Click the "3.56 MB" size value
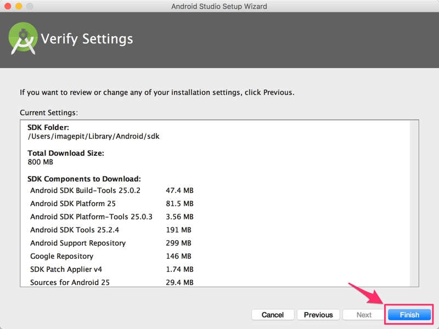Viewport: 439px width, 329px height. (179, 217)
